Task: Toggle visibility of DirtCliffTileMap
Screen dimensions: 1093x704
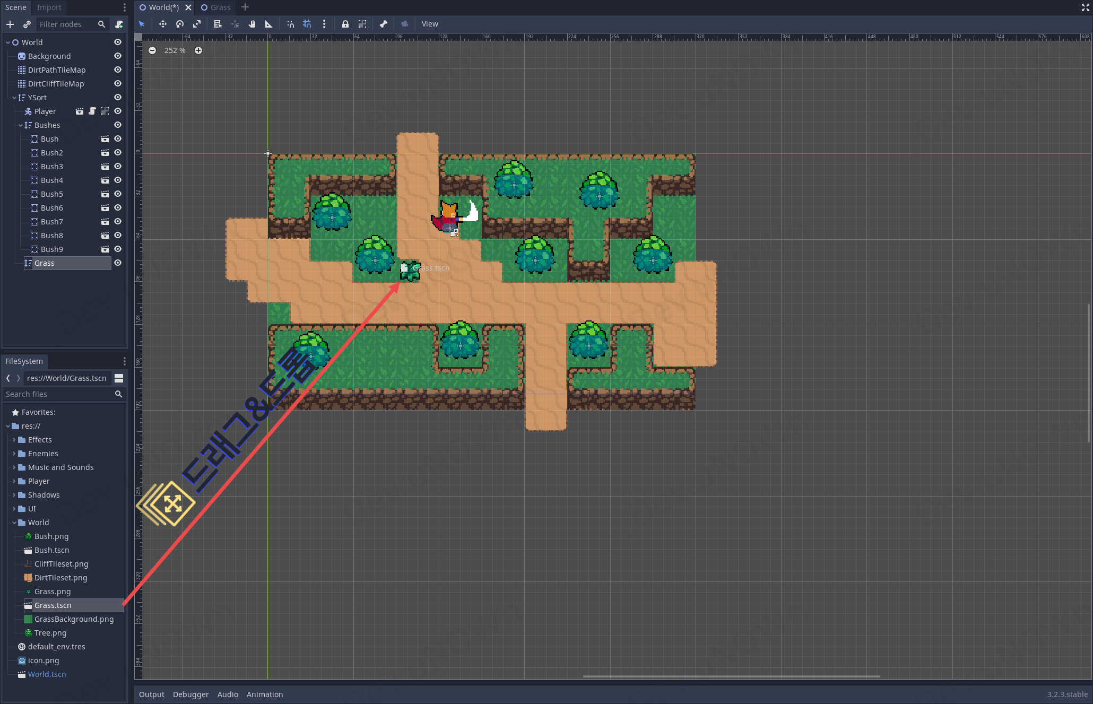Action: click(x=118, y=84)
